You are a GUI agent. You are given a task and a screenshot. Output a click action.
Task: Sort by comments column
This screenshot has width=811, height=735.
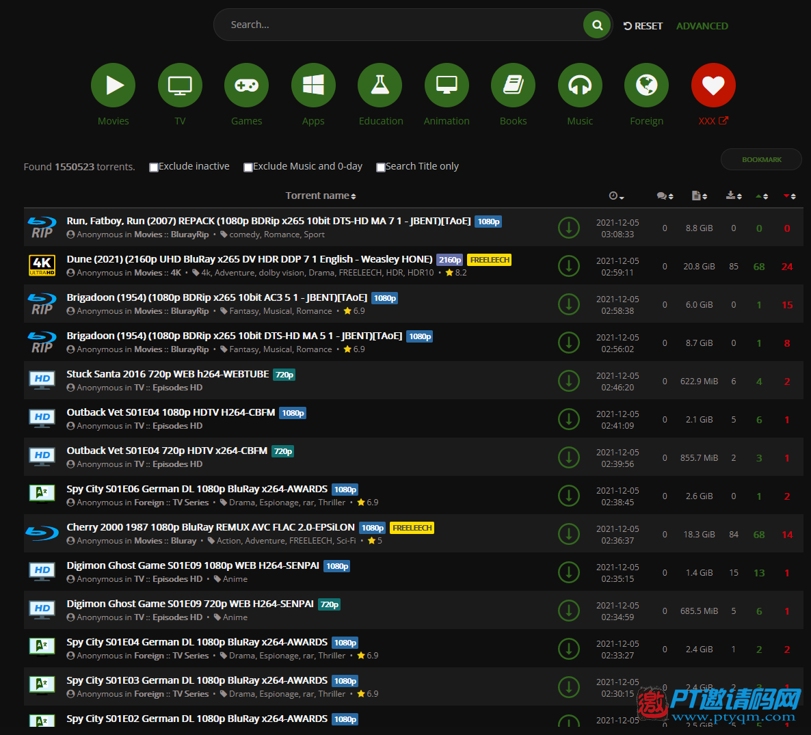(x=665, y=196)
